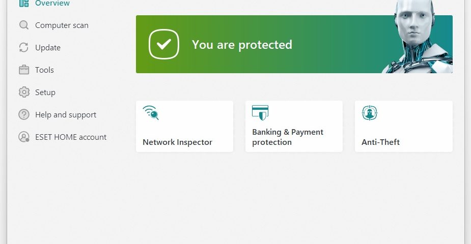Click the Tools briefcase icon
Image resolution: width=471 pixels, height=244 pixels.
coord(23,70)
